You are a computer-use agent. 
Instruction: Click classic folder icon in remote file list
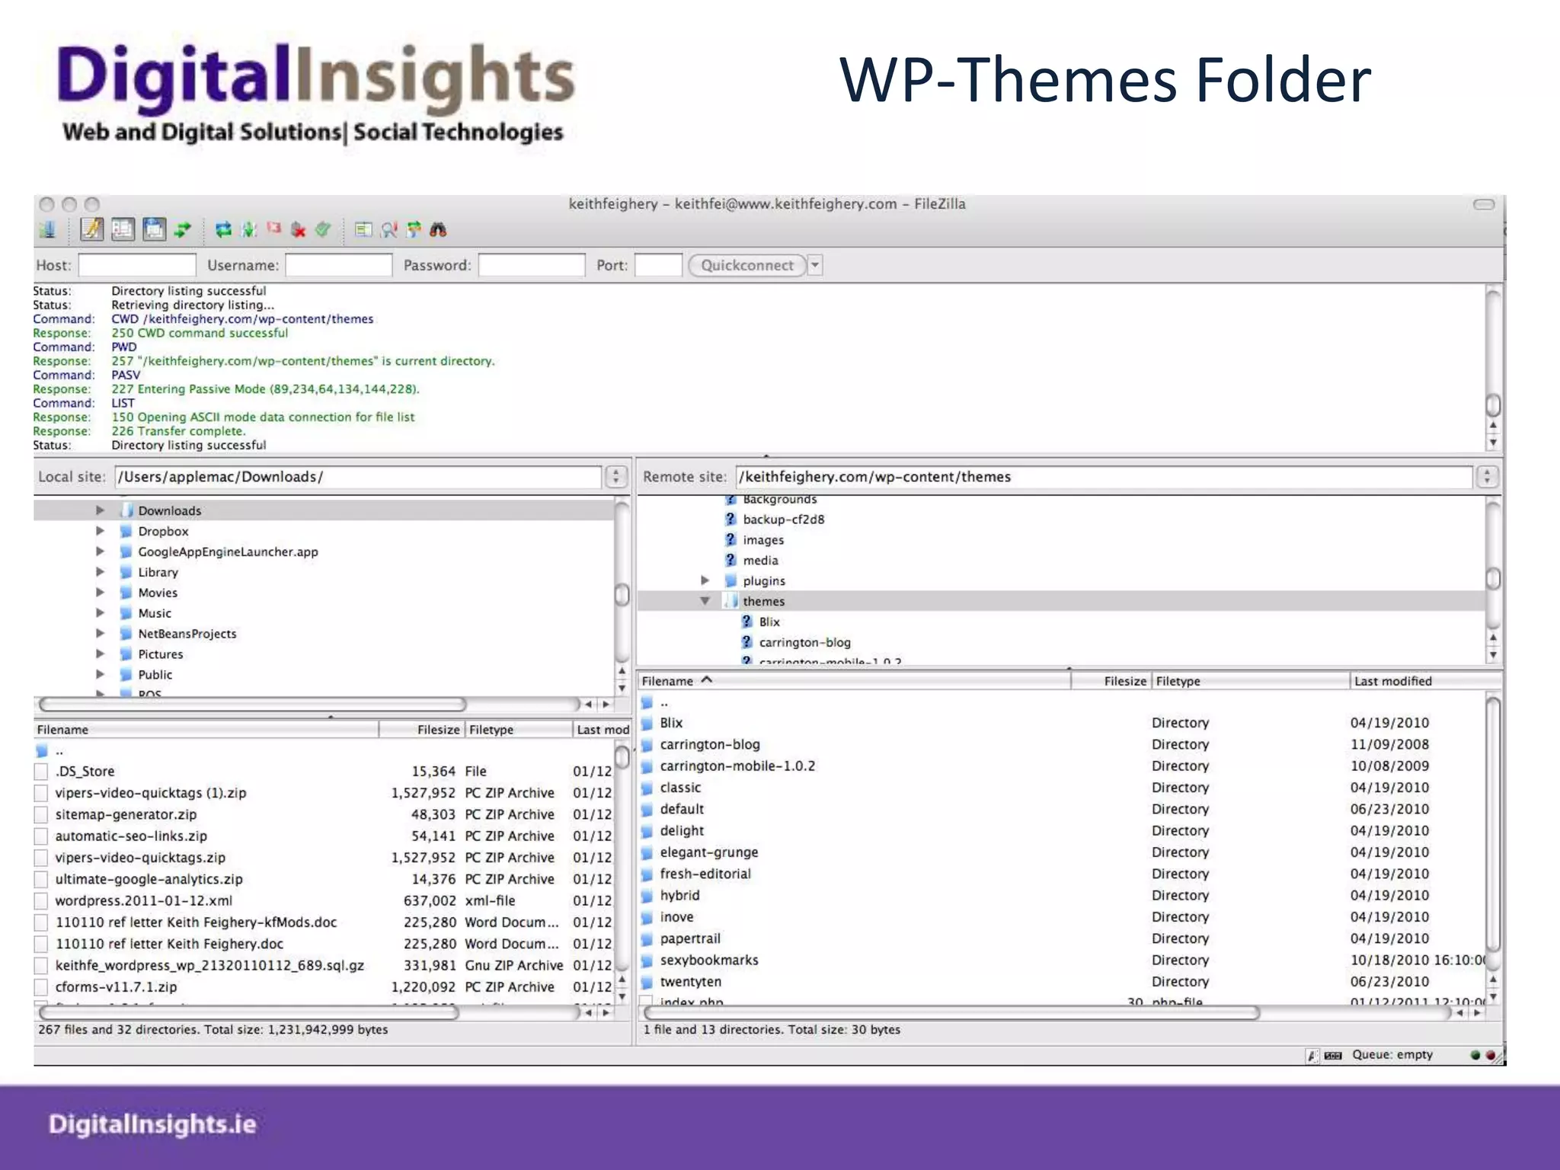(x=647, y=788)
